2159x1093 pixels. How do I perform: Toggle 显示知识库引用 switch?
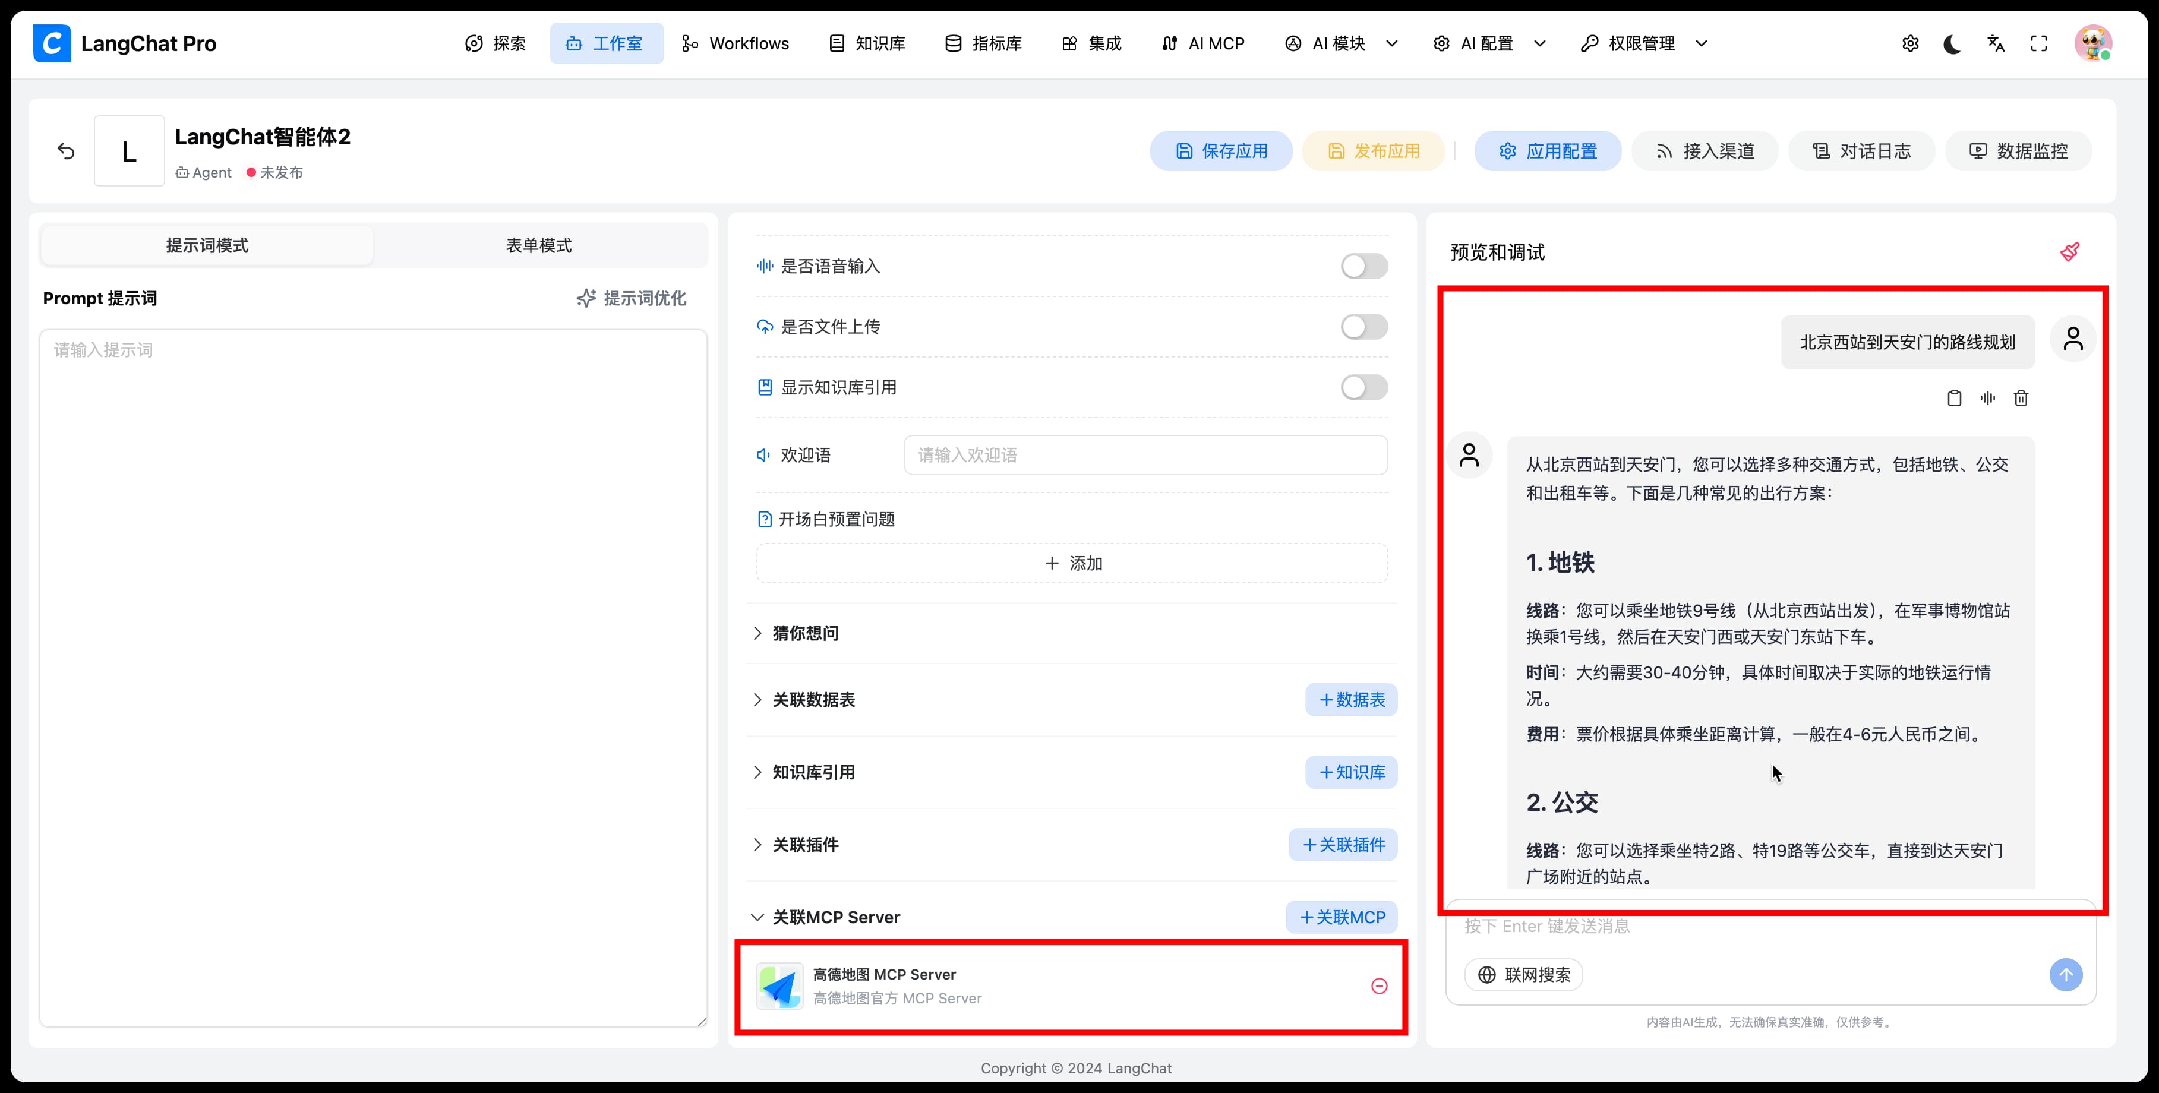(x=1363, y=387)
